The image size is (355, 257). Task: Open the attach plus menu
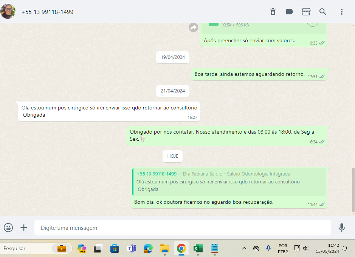pos(24,228)
